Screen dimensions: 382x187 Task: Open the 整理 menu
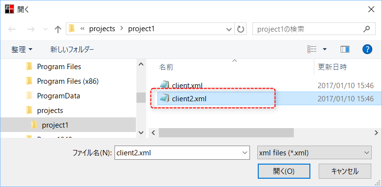(x=21, y=50)
